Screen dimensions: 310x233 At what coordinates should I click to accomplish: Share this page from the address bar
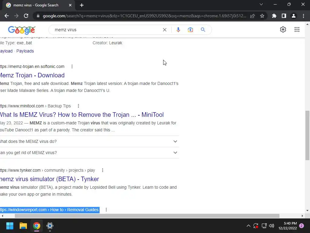pyautogui.click(x=252, y=16)
